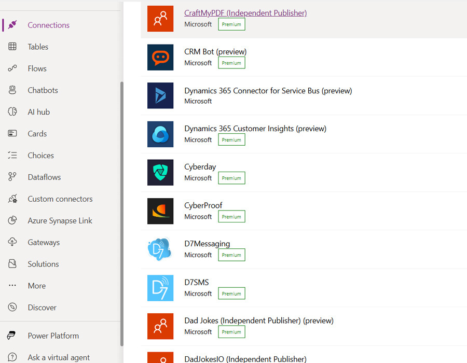Open Solutions from sidebar

pyautogui.click(x=43, y=264)
